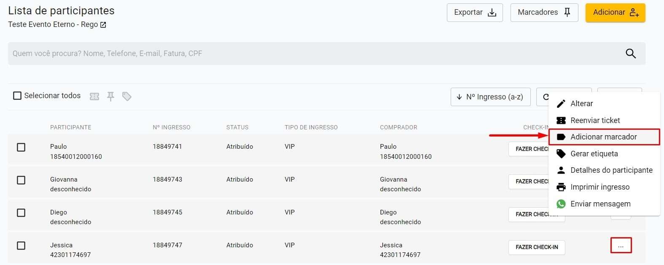Click the tag label icon in toolbar
664x265 pixels.
[x=126, y=96]
